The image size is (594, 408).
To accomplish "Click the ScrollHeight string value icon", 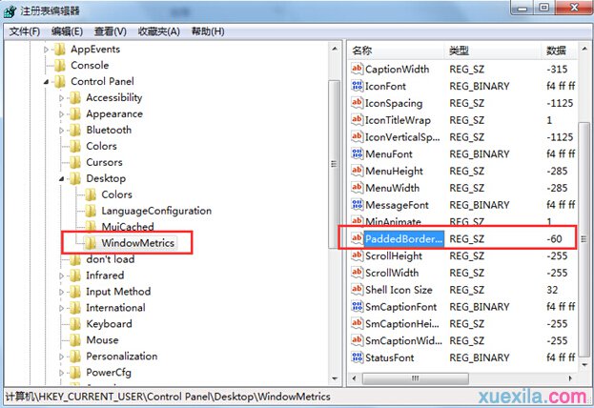I will coord(357,255).
